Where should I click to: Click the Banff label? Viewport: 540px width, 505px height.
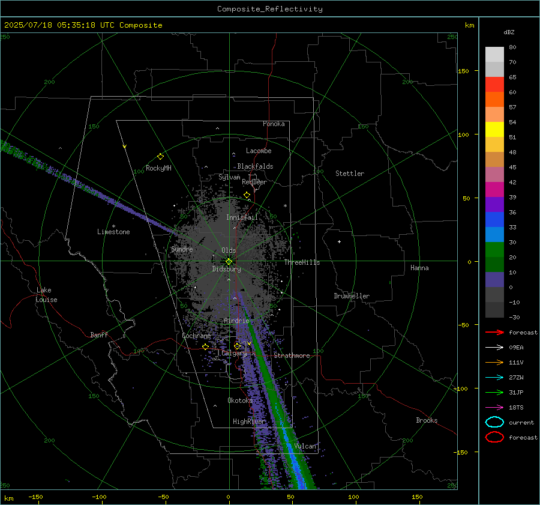(x=99, y=334)
